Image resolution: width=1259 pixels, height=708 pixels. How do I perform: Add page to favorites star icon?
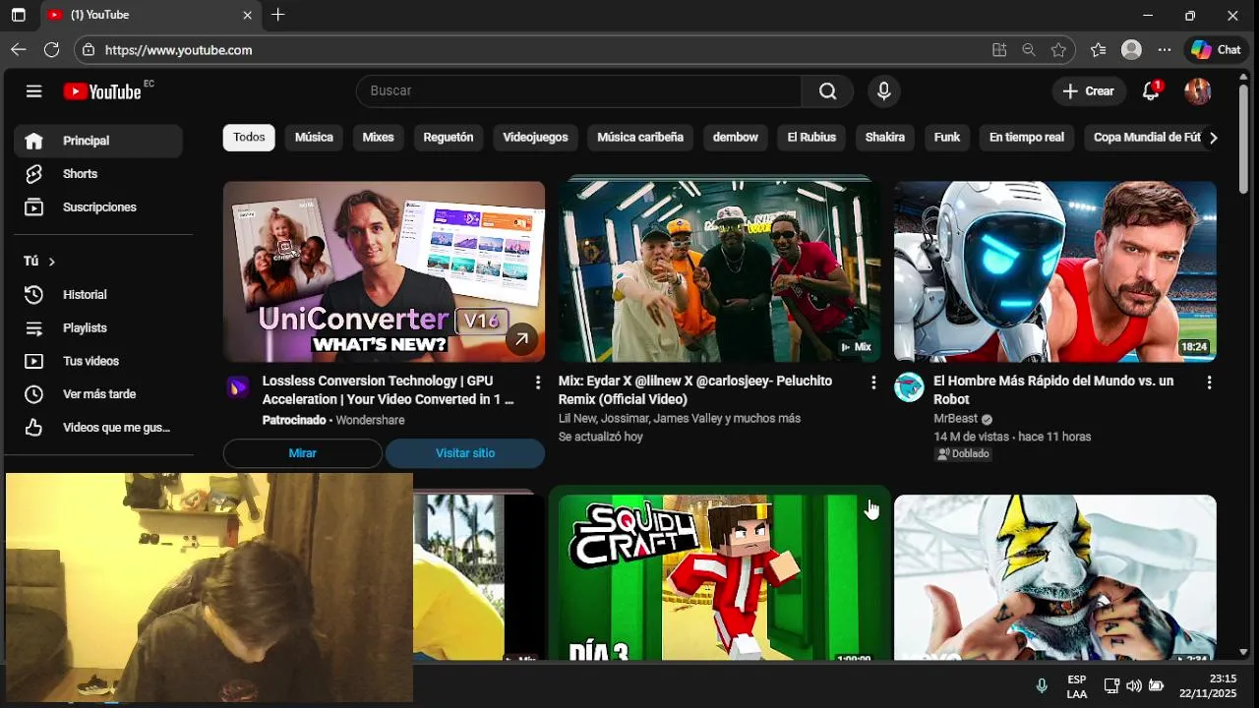(1058, 50)
